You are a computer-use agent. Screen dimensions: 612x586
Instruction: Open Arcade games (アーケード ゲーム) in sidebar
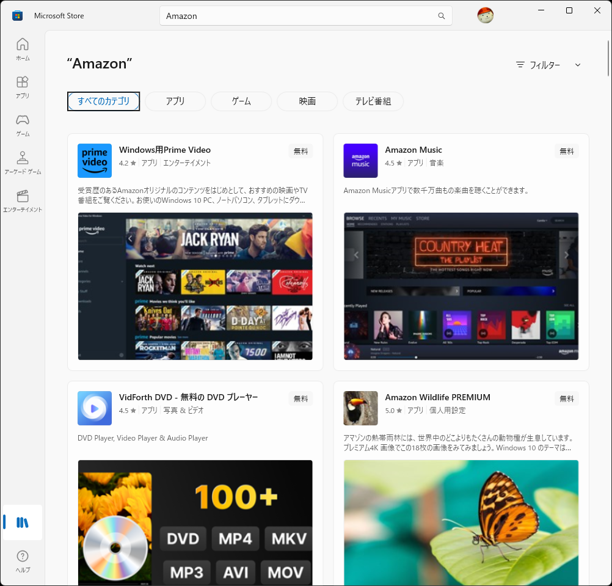[23, 163]
